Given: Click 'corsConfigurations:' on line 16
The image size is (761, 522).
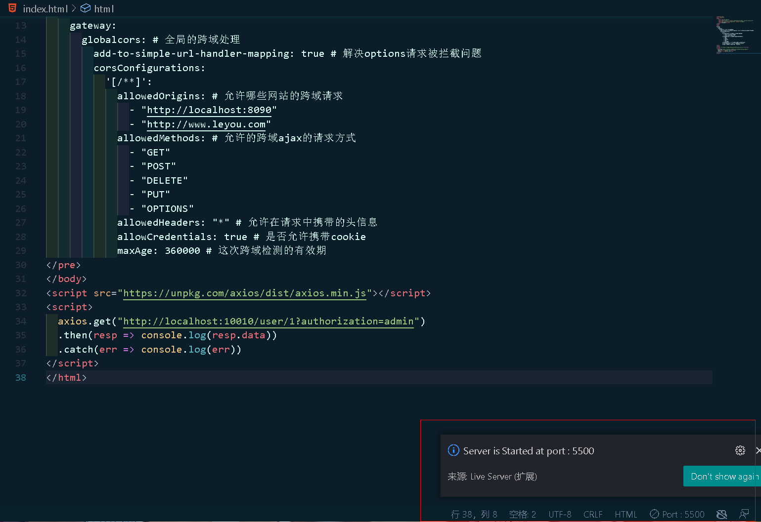Looking at the screenshot, I should coord(149,68).
